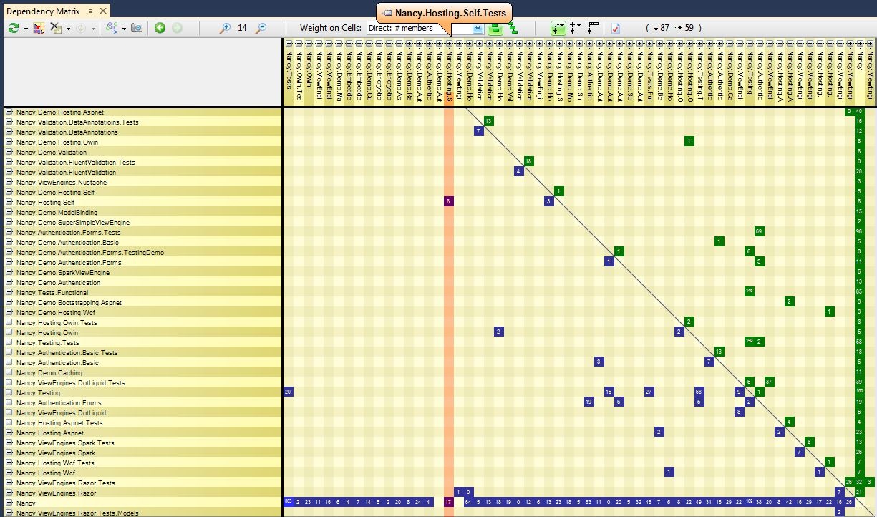Click the red checkmark rule icon

tap(615, 28)
